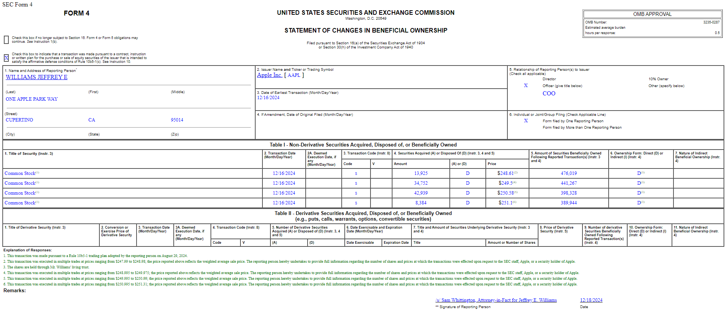725x310 pixels.
Task: Select the $251.1 price value
Action: (x=505, y=203)
